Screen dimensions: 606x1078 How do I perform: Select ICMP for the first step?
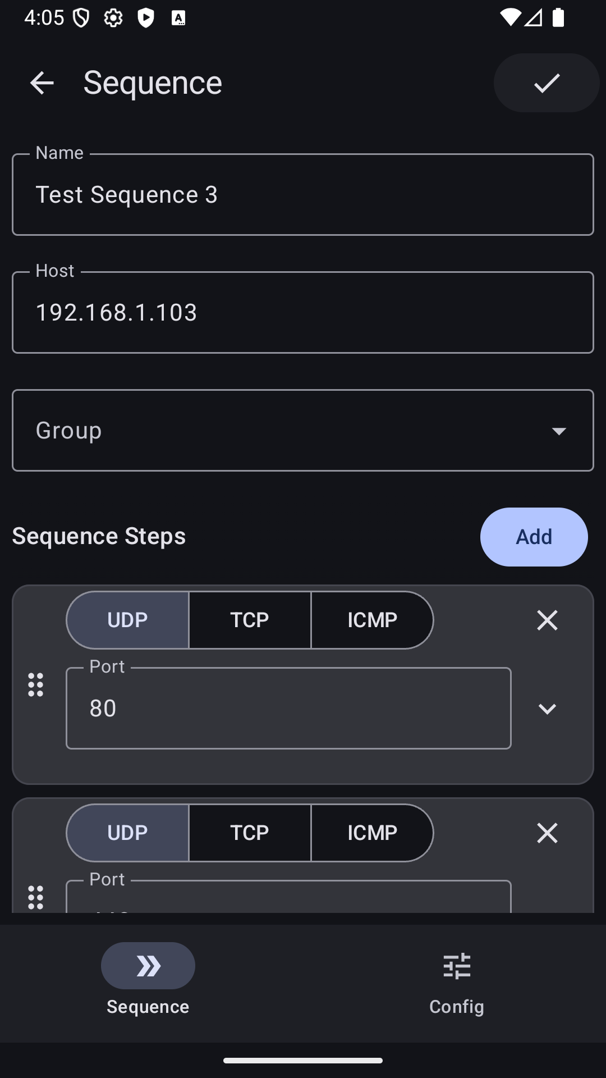[372, 620]
